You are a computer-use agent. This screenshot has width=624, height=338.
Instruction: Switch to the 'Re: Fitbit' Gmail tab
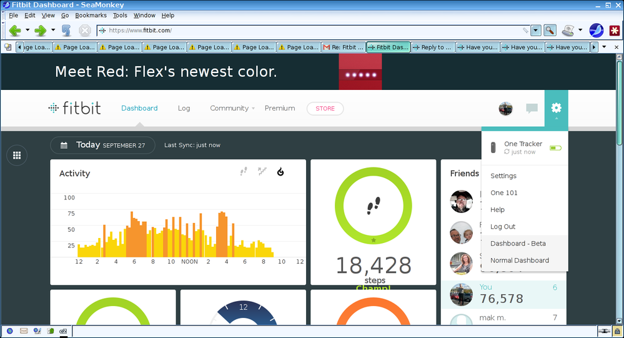[x=344, y=47]
